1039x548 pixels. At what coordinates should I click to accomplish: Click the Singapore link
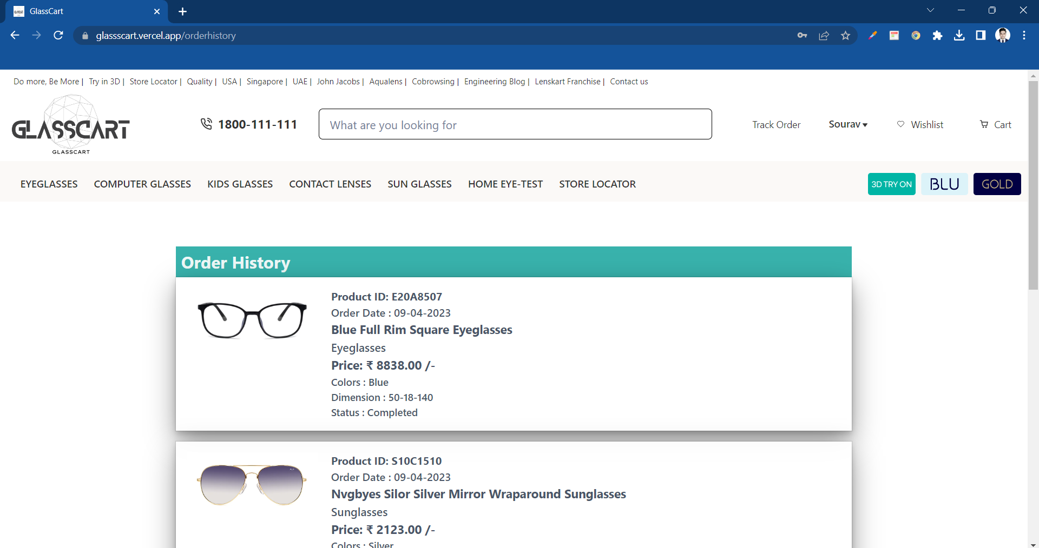click(x=265, y=82)
